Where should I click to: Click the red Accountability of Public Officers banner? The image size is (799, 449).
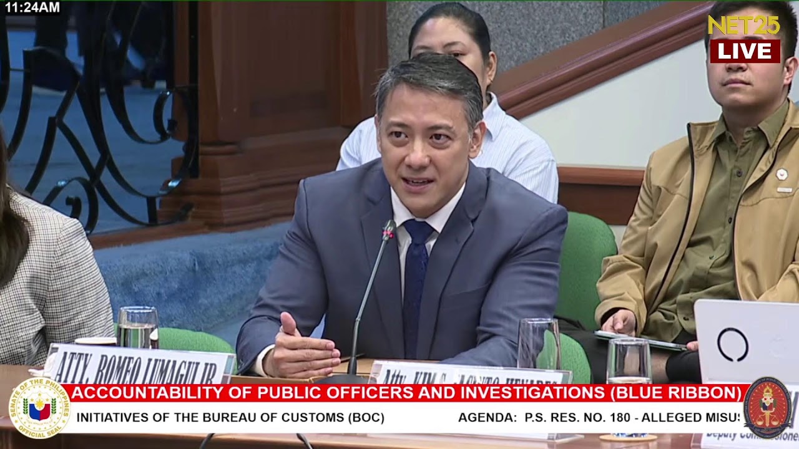point(406,393)
